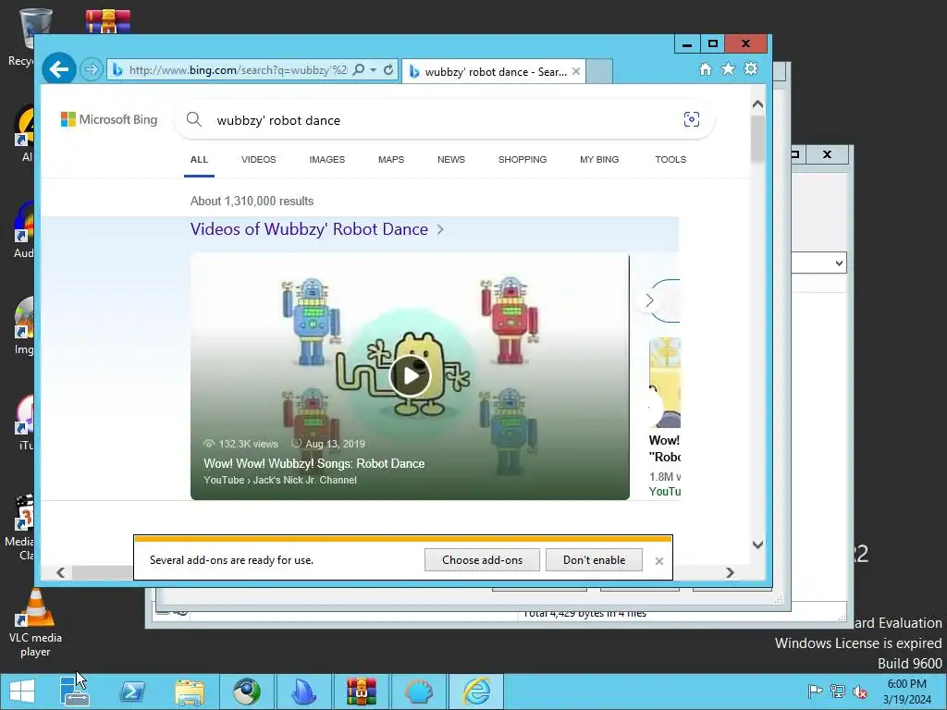Switch to Internet Explorer in the taskbar
947x710 pixels.
(x=476, y=692)
